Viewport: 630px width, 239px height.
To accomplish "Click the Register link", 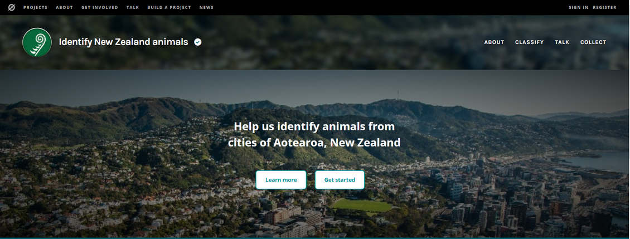I will [604, 8].
